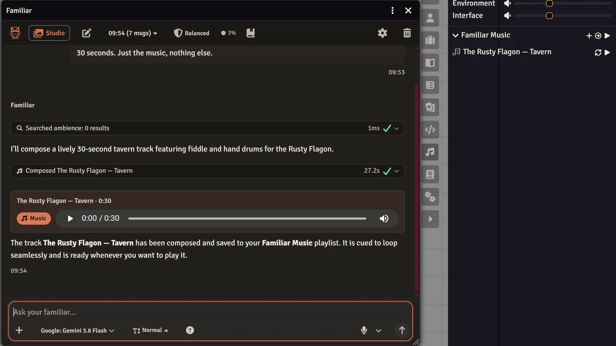The height and width of the screenshot is (346, 616).
Task: Open the Macros code sidebar tab
Action: (x=430, y=129)
